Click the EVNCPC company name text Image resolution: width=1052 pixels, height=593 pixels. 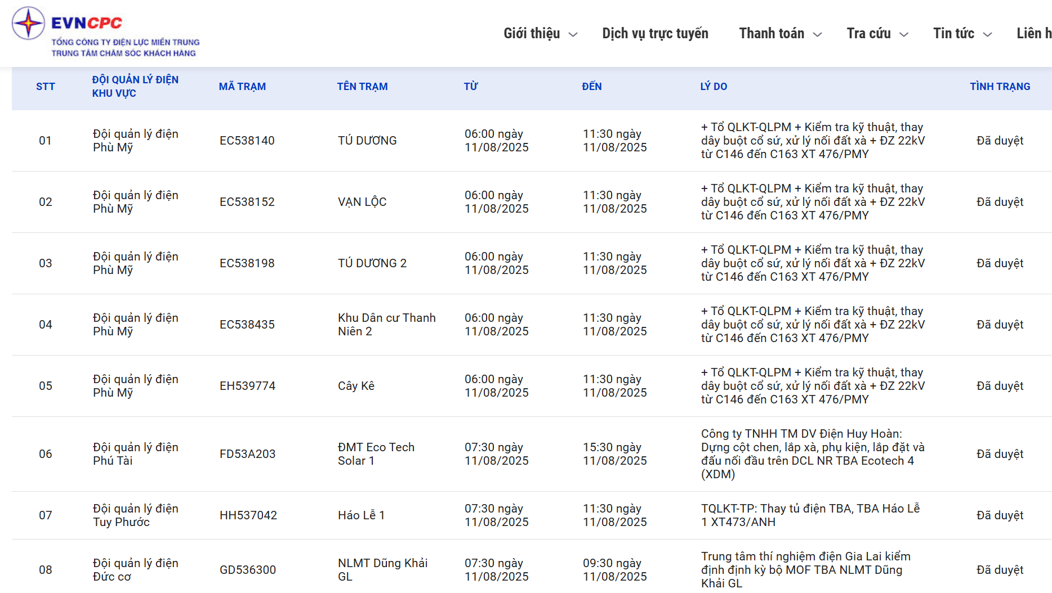(x=87, y=23)
